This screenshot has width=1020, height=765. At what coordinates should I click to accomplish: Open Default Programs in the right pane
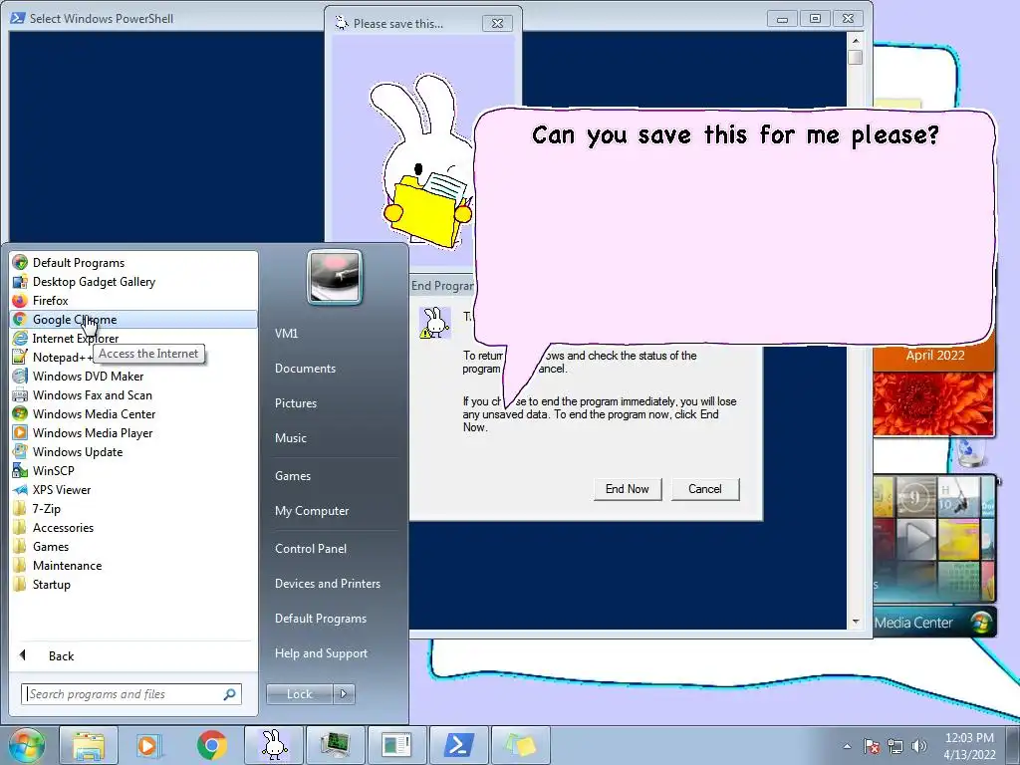320,618
